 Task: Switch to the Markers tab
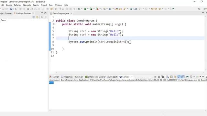pyautogui.click(x=54, y=77)
